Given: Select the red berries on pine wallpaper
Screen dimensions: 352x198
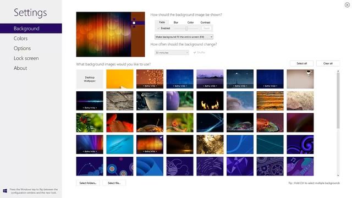Looking at the screenshot, I should 90,123.
